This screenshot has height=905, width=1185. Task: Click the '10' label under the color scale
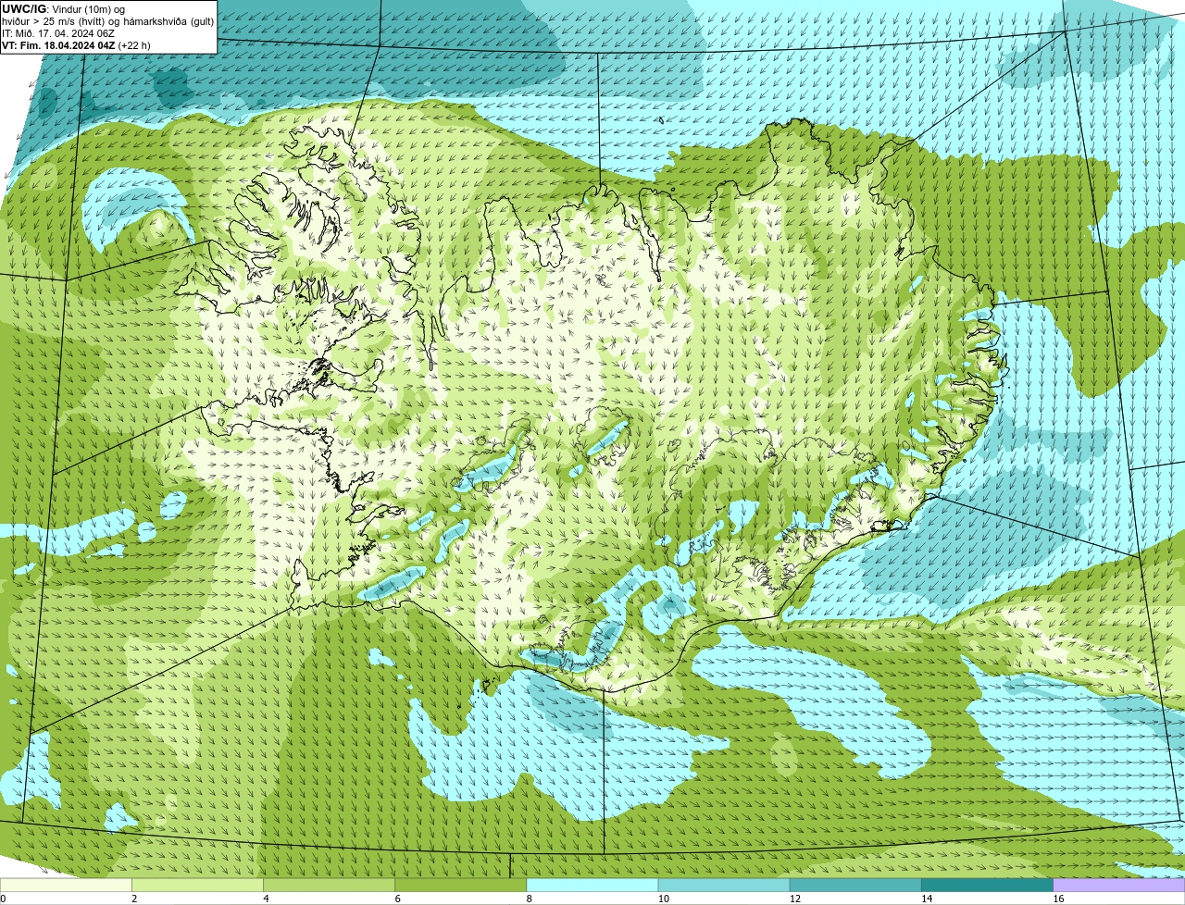(x=664, y=899)
